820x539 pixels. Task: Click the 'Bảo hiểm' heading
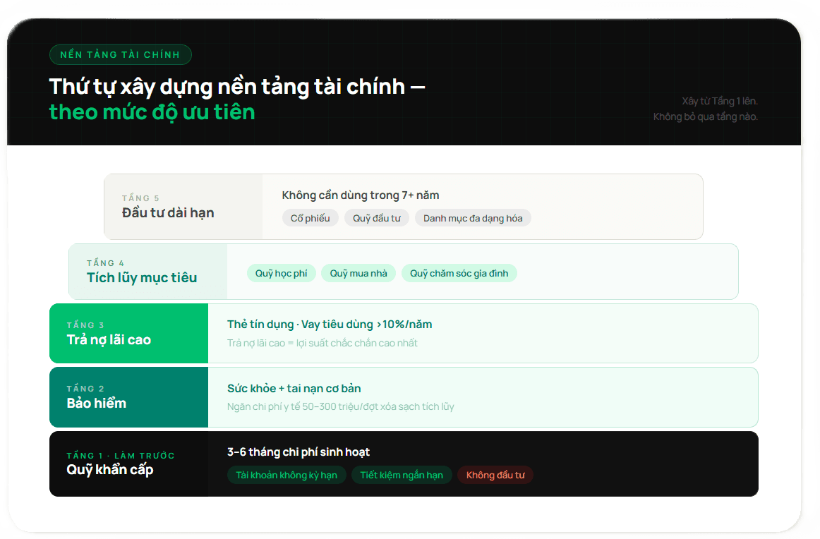pos(96,403)
